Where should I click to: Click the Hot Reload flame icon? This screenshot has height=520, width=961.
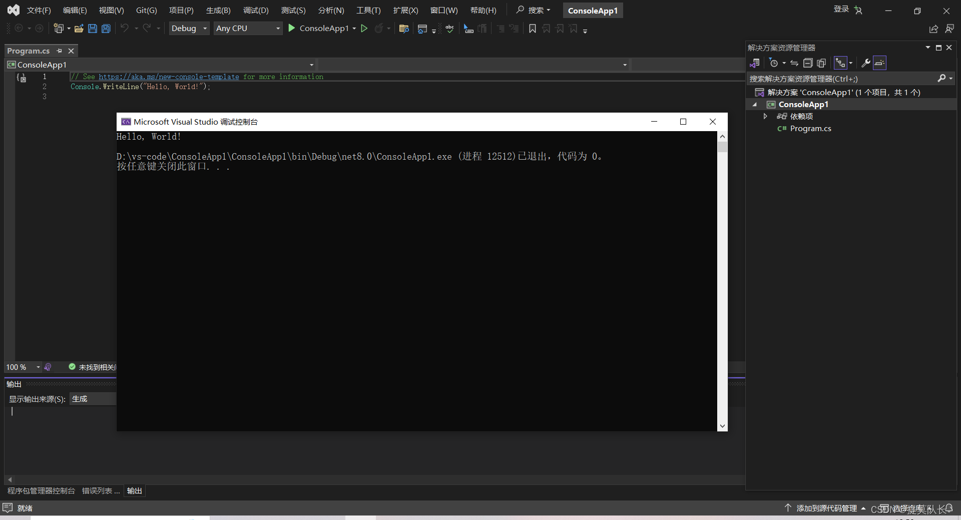point(379,29)
